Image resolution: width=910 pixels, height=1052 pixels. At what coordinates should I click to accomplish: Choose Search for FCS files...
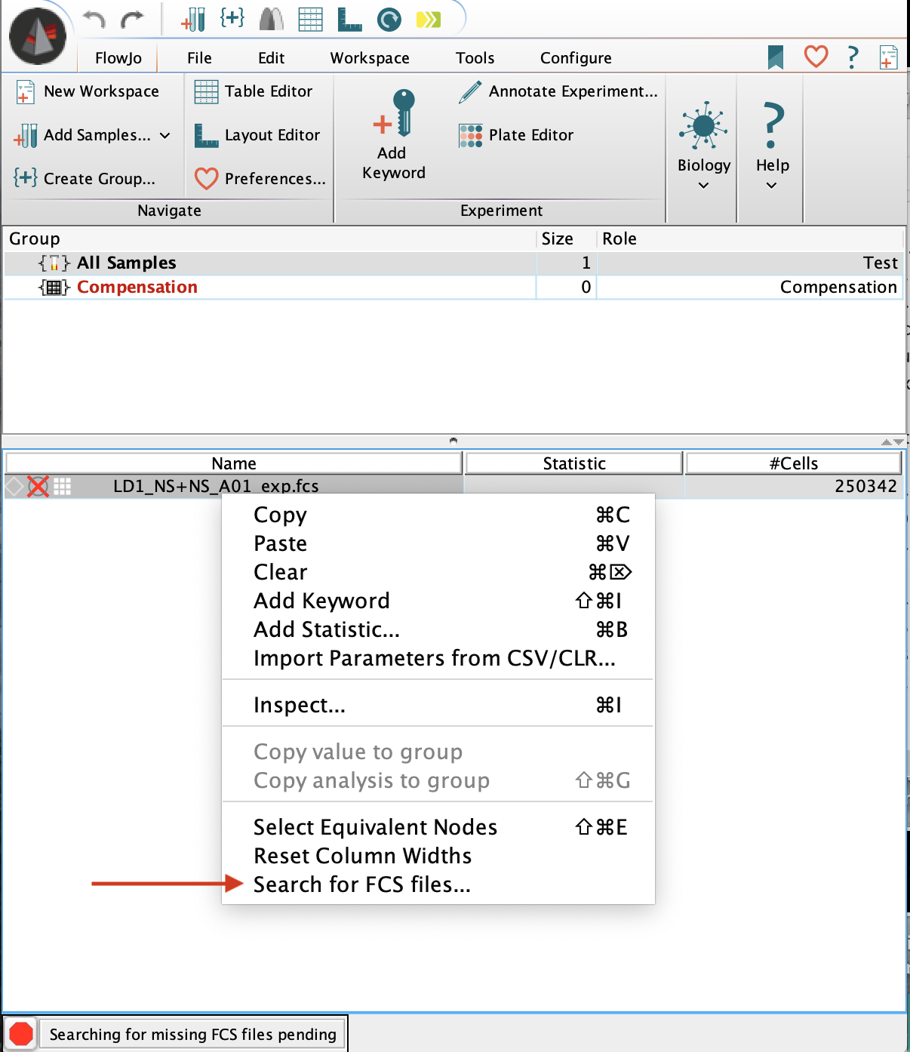pos(438,884)
